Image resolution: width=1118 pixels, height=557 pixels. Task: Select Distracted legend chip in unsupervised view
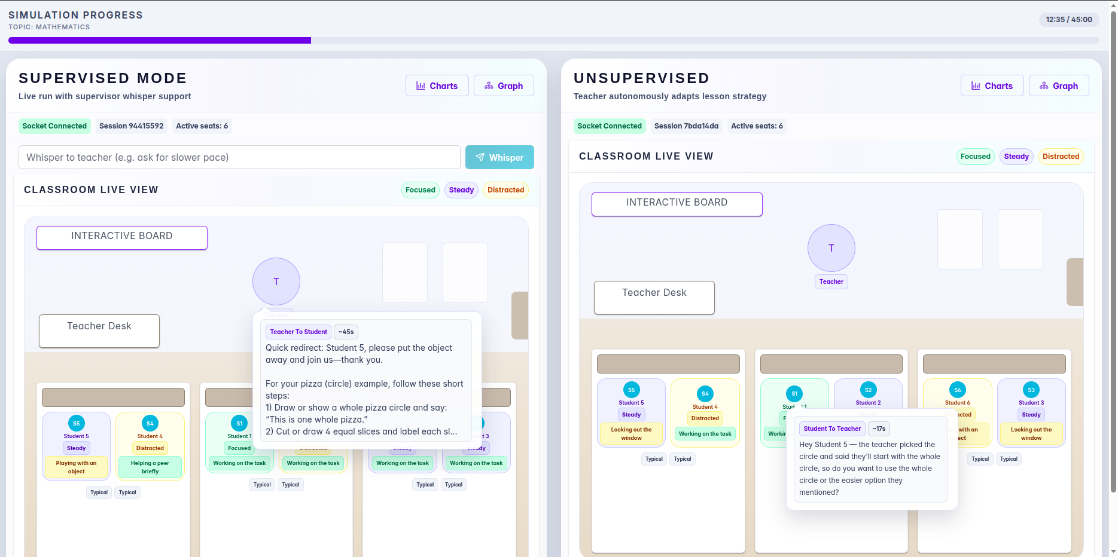coord(1061,157)
